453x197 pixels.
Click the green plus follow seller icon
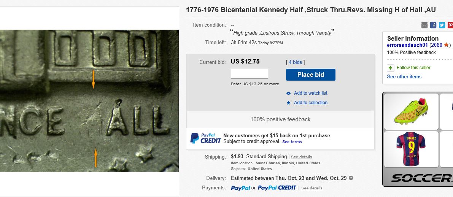tap(391, 68)
